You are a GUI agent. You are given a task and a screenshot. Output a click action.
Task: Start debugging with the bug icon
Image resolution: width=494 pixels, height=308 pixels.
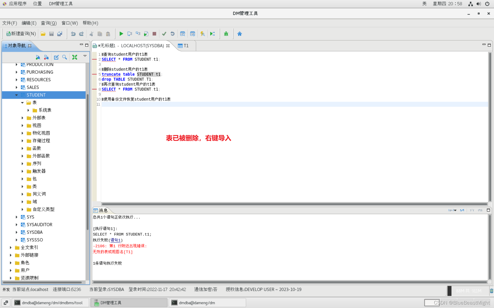226,34
